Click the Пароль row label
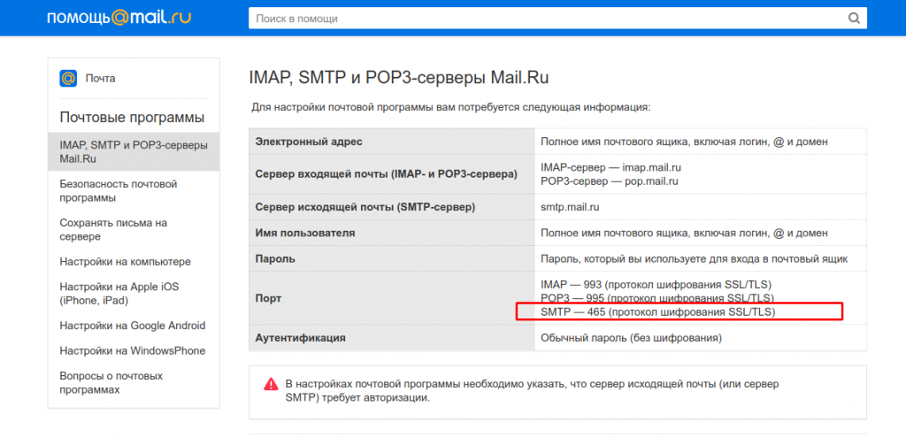Viewport: 906px width, 445px height. coord(275,259)
